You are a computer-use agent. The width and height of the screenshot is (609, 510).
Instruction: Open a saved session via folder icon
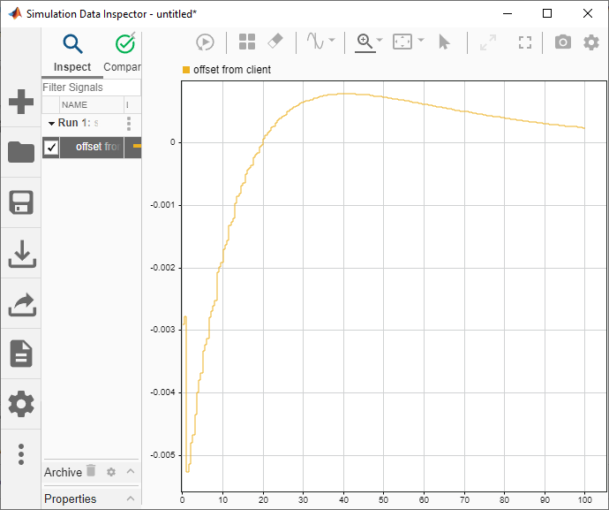click(x=20, y=152)
